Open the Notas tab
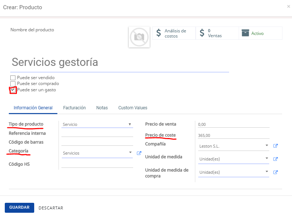Image resolution: width=292 pixels, height=219 pixels. pyautogui.click(x=102, y=108)
